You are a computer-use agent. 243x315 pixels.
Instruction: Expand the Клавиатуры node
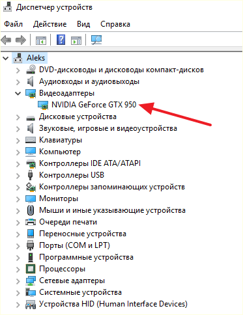coord(18,141)
